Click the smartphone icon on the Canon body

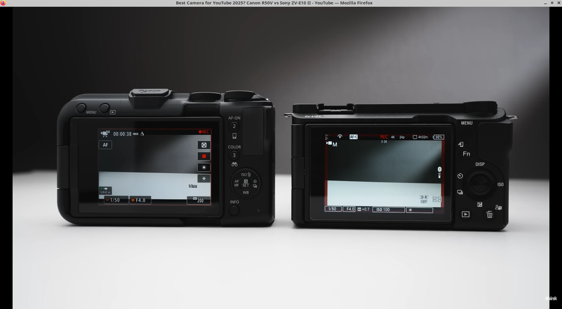234,136
